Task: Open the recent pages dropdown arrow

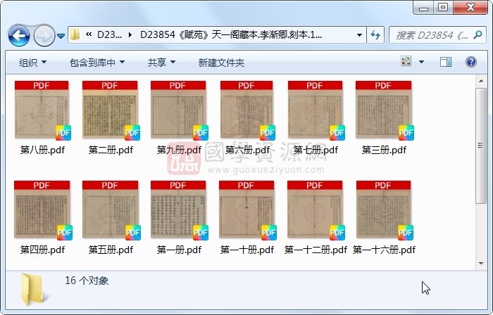Action: (x=61, y=36)
